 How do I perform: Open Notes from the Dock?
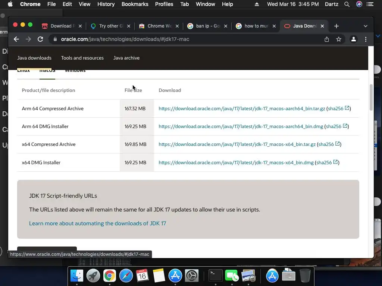click(159, 276)
